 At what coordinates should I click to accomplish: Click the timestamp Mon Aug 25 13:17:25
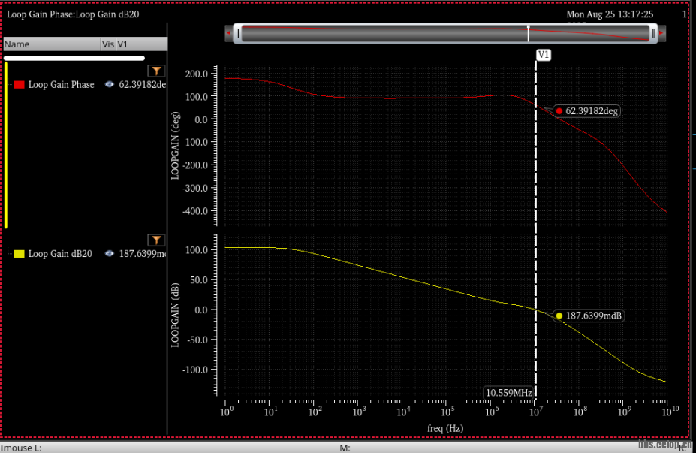[610, 14]
